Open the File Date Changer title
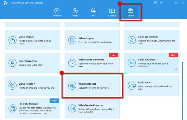 coord(29,104)
